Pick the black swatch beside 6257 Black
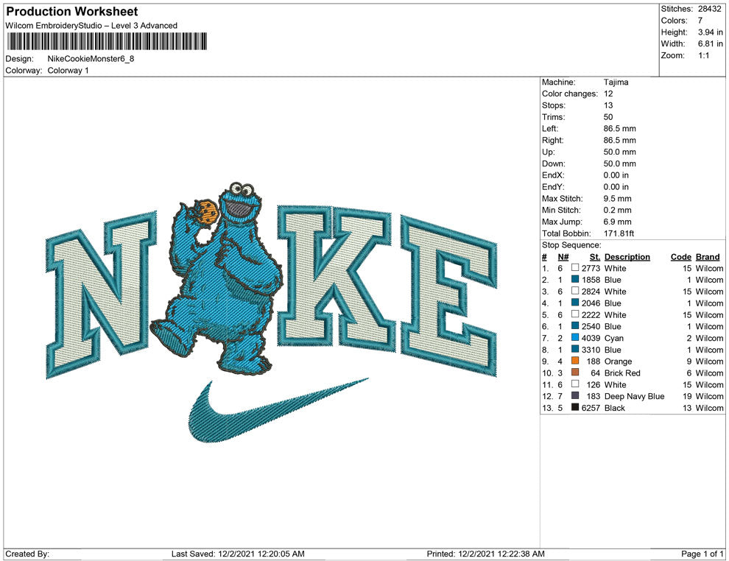Image resolution: width=729 pixels, height=561 pixels. (x=575, y=407)
